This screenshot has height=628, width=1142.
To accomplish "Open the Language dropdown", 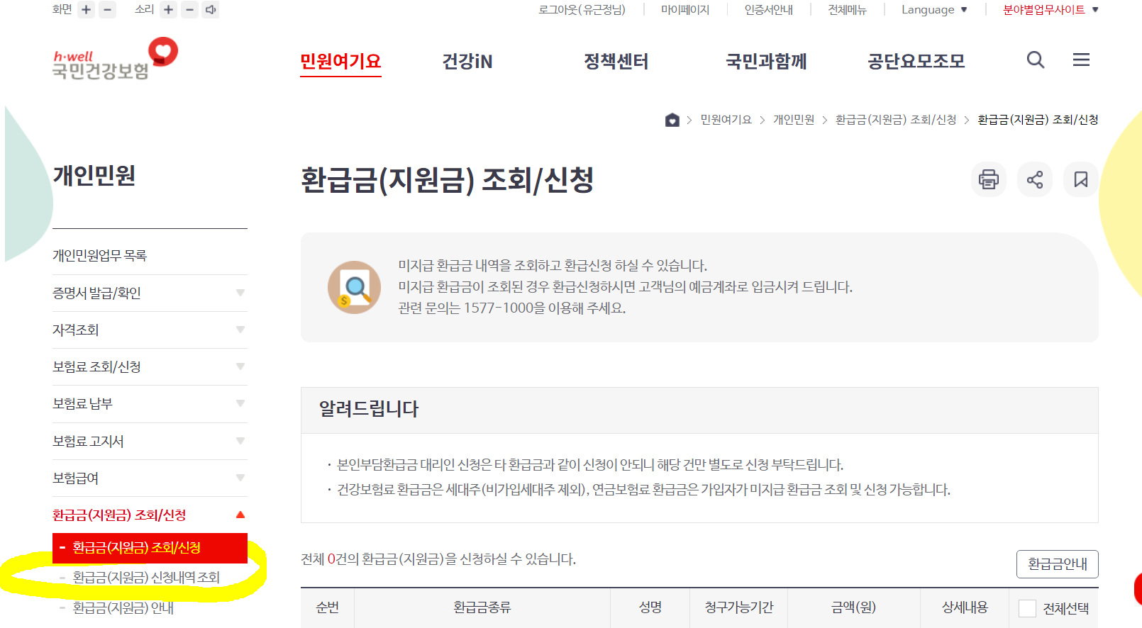I will tap(934, 10).
